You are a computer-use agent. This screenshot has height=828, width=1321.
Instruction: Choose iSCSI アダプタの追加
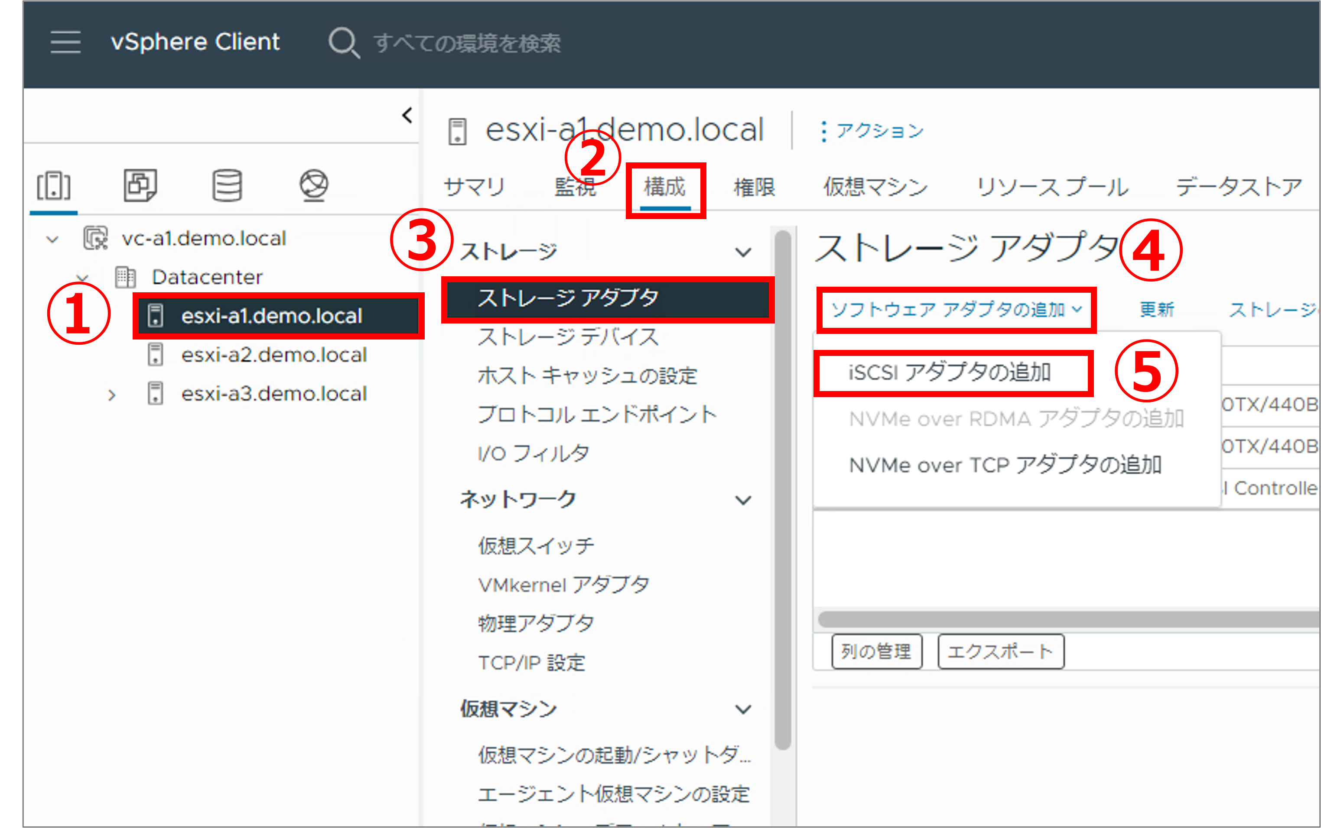click(949, 373)
